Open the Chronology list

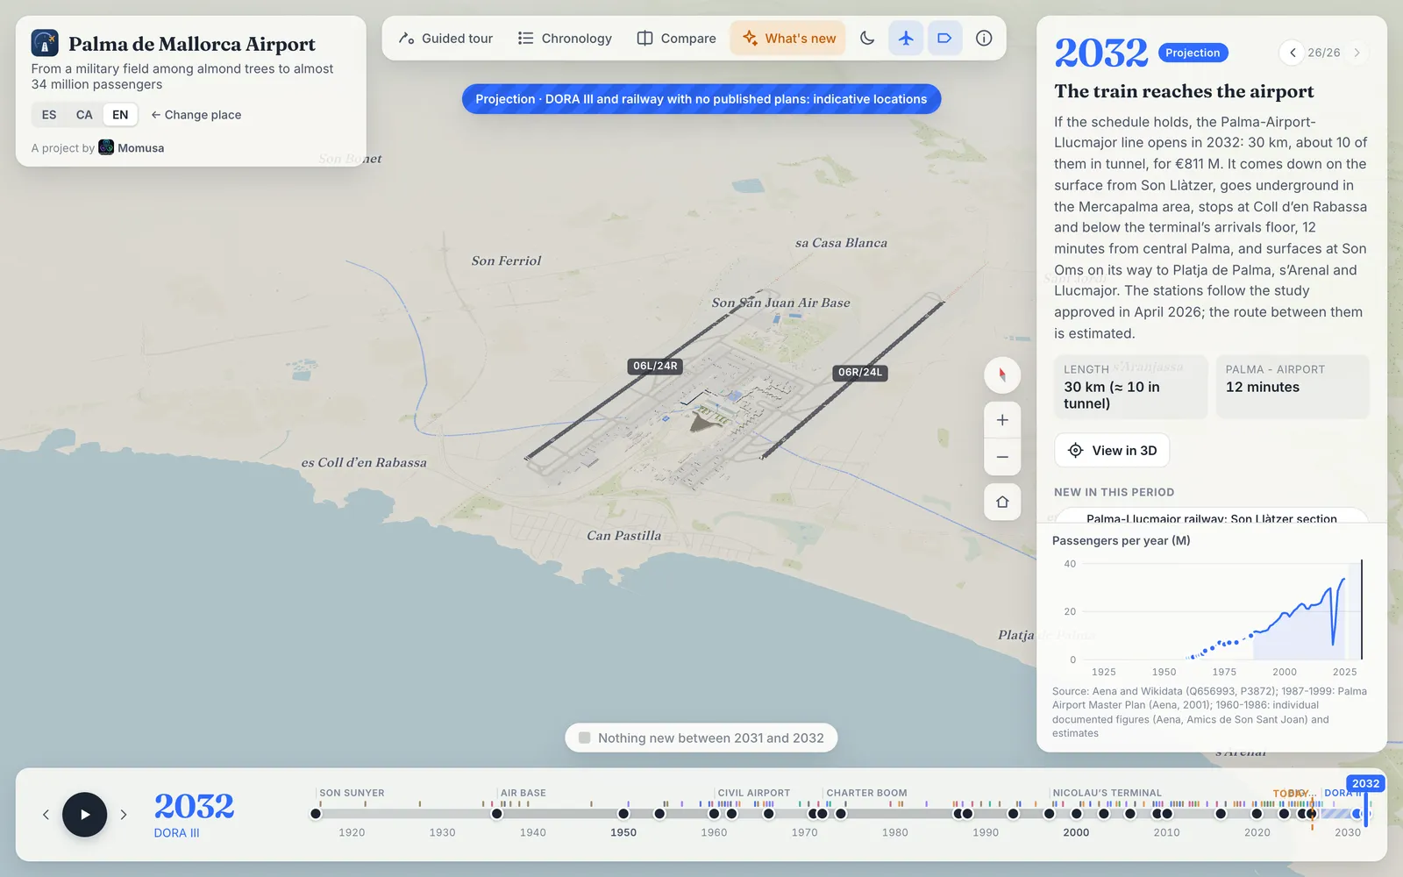(x=566, y=39)
